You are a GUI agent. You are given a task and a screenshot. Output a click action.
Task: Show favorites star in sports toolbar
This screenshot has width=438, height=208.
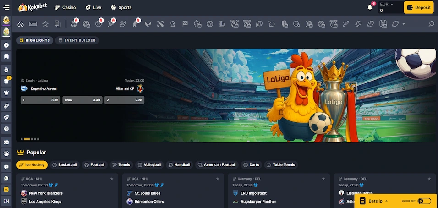coord(45,24)
